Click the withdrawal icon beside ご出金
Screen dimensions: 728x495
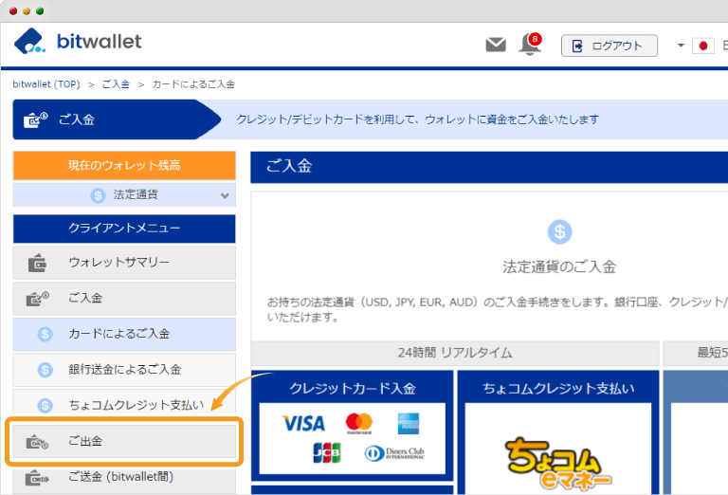37,442
